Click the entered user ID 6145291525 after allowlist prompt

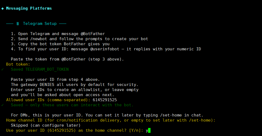(105, 100)
